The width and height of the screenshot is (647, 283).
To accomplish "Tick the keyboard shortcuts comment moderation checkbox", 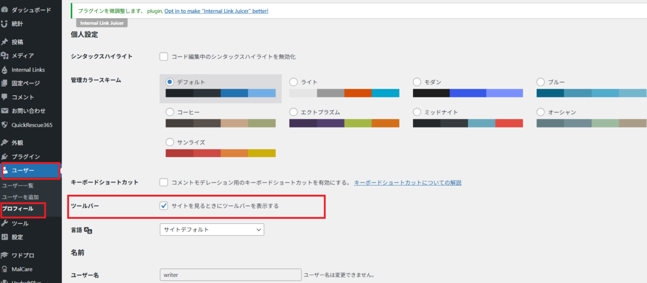I will pyautogui.click(x=164, y=182).
